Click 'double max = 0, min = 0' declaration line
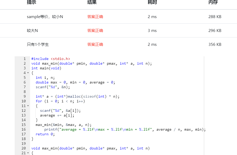Viewport: 237px width, 155px height. click(75, 82)
